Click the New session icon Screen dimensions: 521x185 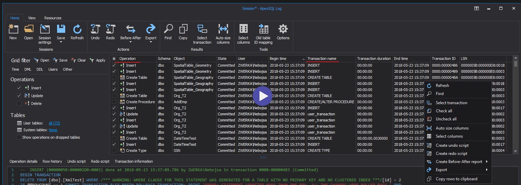coord(13,29)
